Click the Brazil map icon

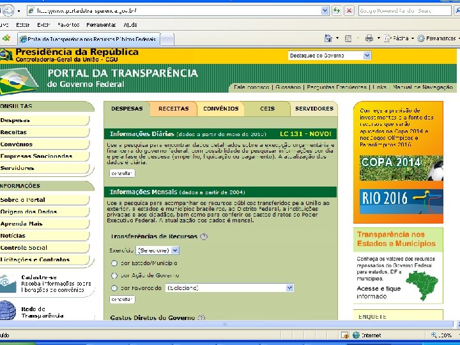point(422,285)
